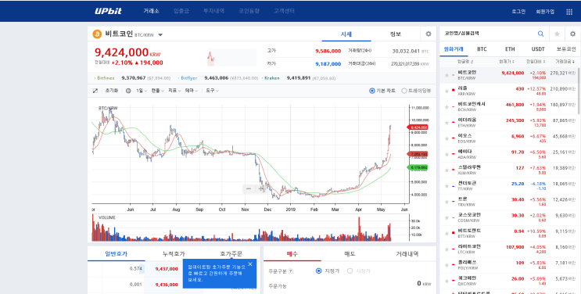Select the BTC market tab
The image size is (581, 294).
tap(482, 49)
